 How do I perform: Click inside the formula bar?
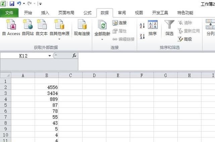147,61
